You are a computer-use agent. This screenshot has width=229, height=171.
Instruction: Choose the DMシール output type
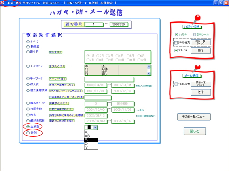click(195, 35)
